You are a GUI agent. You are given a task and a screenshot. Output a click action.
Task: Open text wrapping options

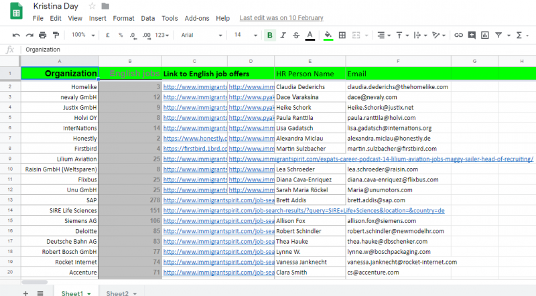(420, 35)
